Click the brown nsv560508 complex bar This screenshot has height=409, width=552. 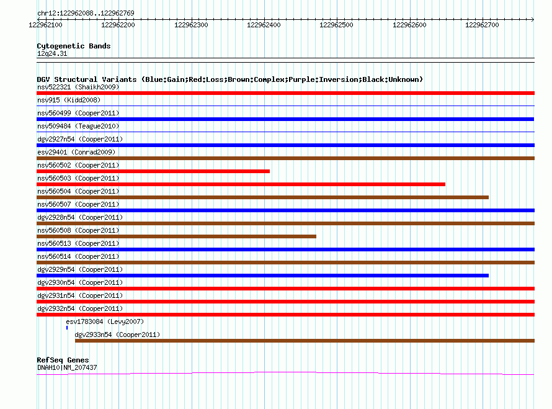click(x=176, y=236)
